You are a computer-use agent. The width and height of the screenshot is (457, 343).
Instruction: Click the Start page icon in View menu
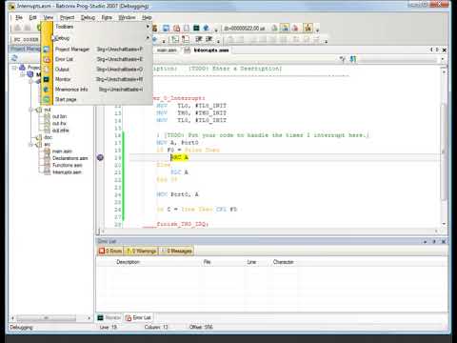(47, 100)
